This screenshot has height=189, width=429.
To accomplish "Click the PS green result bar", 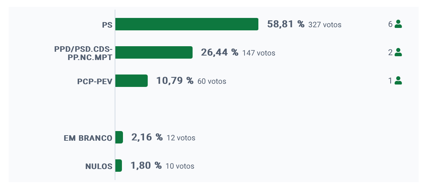I will (187, 24).
